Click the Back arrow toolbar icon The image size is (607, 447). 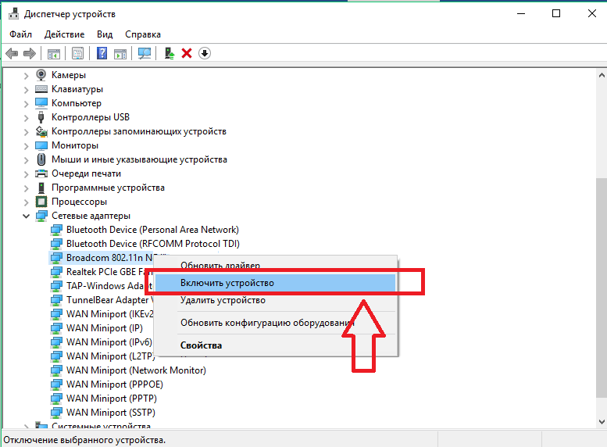coord(12,53)
